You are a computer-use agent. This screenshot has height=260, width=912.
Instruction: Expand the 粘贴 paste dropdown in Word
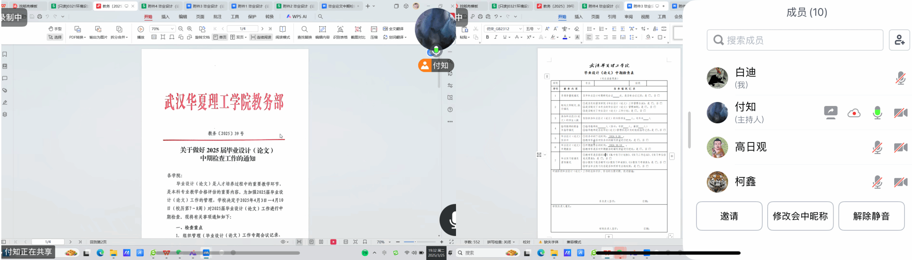click(464, 37)
